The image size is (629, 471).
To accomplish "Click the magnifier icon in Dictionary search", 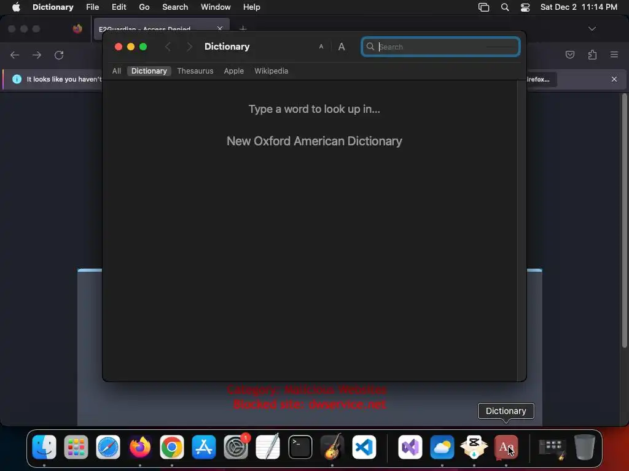I will 370,47.
